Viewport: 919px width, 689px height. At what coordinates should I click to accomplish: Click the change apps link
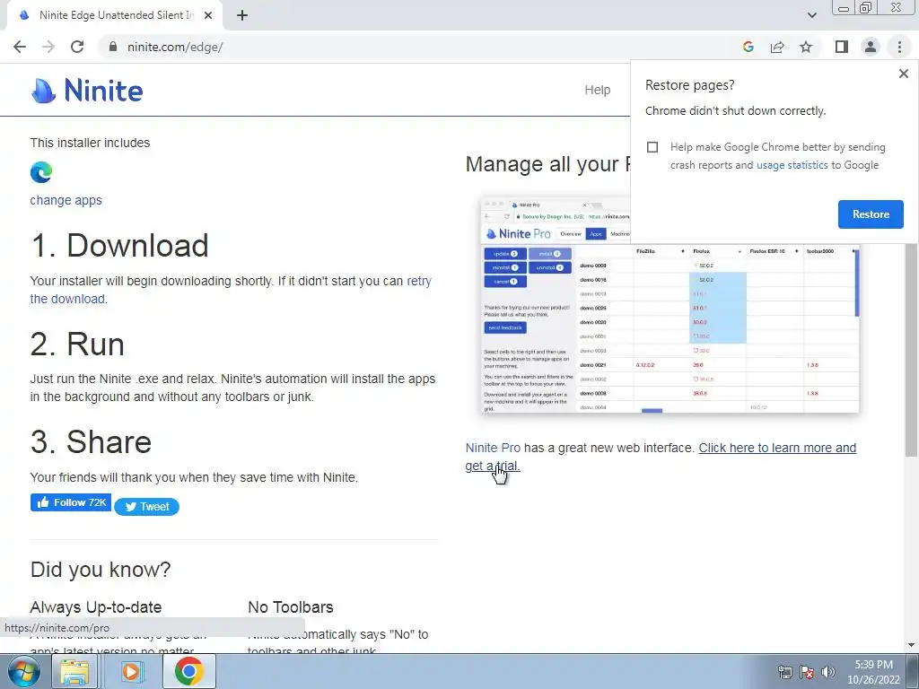pyautogui.click(x=66, y=200)
